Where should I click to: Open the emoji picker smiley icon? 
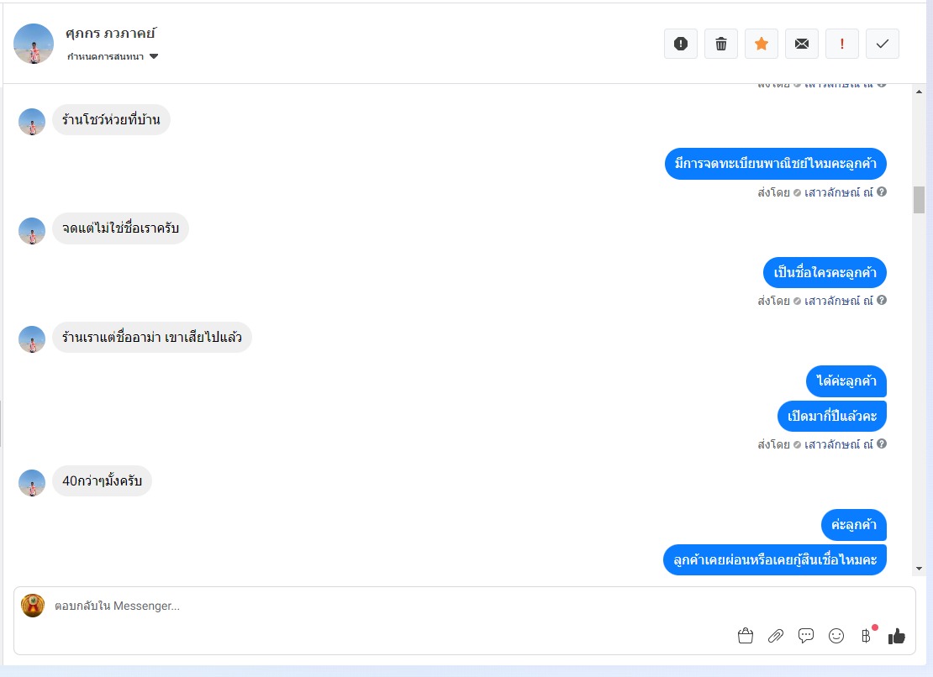(836, 636)
